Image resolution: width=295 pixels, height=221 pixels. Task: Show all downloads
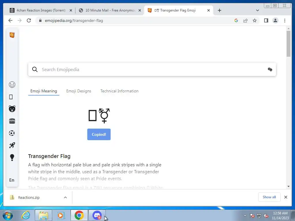269,197
